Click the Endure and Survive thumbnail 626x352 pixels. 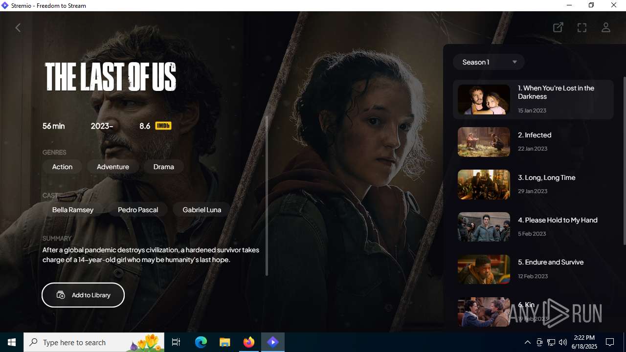coord(484,269)
